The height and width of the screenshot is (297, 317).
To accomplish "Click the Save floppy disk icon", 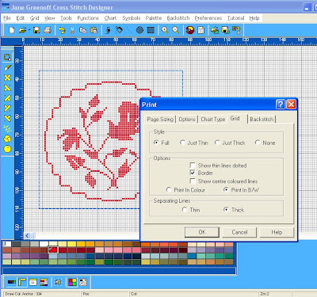I will 36,30.
